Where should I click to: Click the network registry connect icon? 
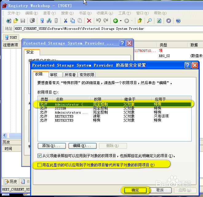49,21
